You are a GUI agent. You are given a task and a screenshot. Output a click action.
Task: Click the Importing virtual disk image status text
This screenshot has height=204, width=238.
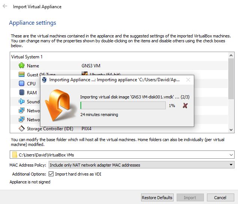click(x=135, y=97)
